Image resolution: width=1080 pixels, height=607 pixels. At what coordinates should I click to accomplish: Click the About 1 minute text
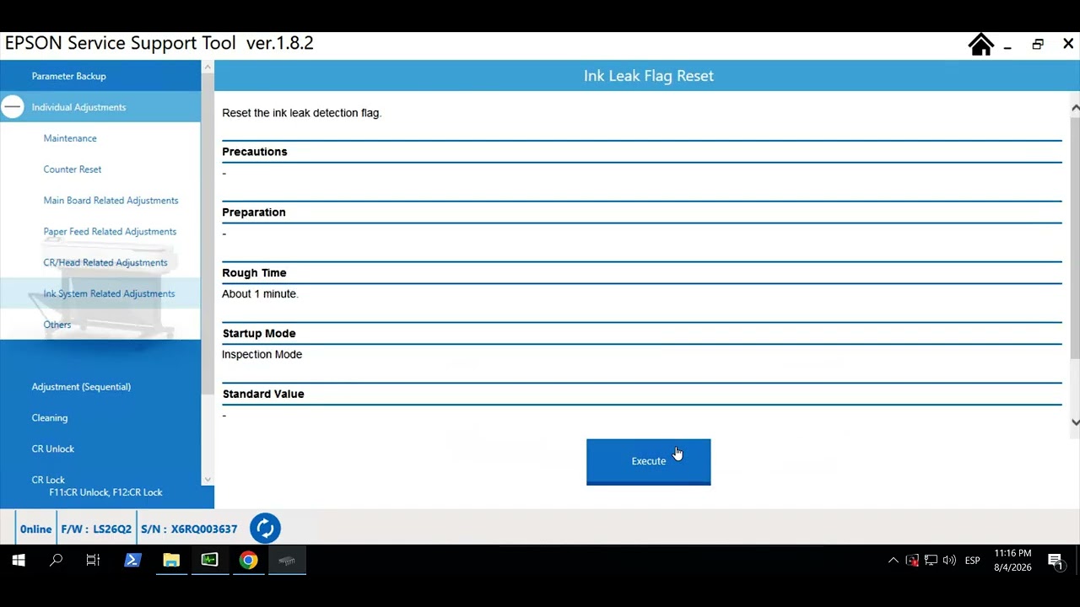pyautogui.click(x=260, y=294)
